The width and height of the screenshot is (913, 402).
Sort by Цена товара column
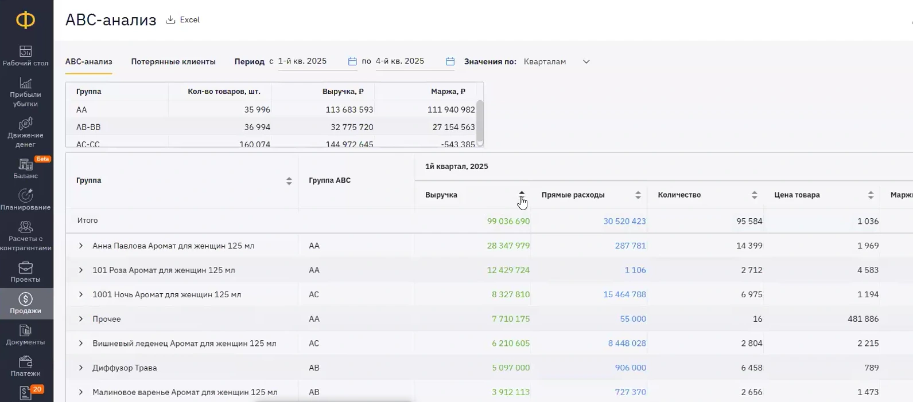coord(871,195)
